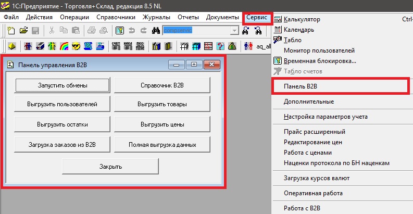Screen dimensions: 413x214
Task: Open the Журналы menu
Action: (x=156, y=17)
